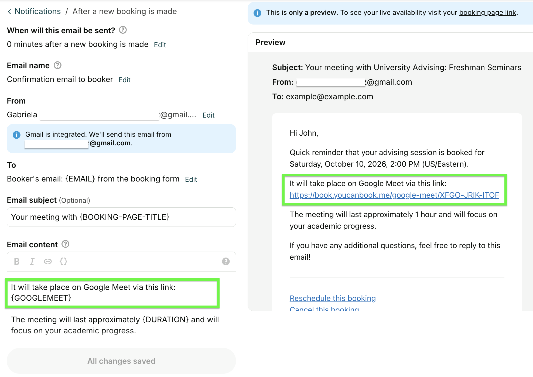
Task: Click 'Reschedule this booking' in preview
Action: click(333, 298)
